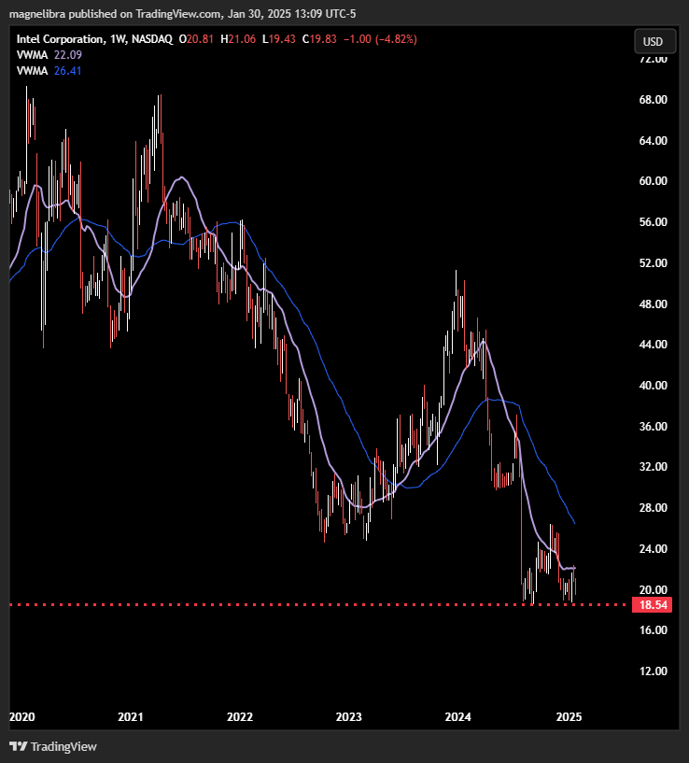Click the 2025 time axis label
The height and width of the screenshot is (763, 689).
click(x=569, y=717)
